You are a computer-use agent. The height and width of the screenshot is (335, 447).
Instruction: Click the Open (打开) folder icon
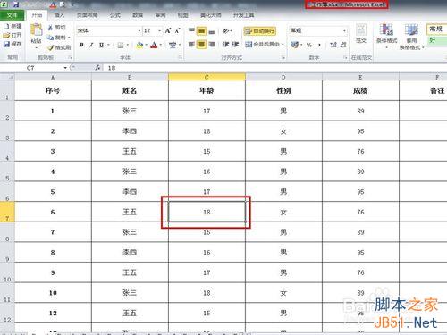[6, 35]
